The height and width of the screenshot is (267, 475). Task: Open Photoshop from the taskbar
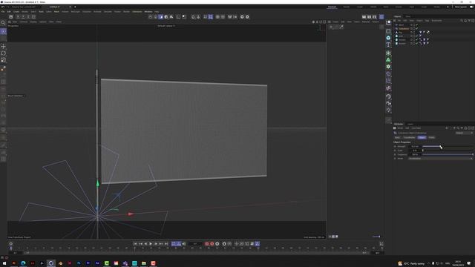click(79, 263)
